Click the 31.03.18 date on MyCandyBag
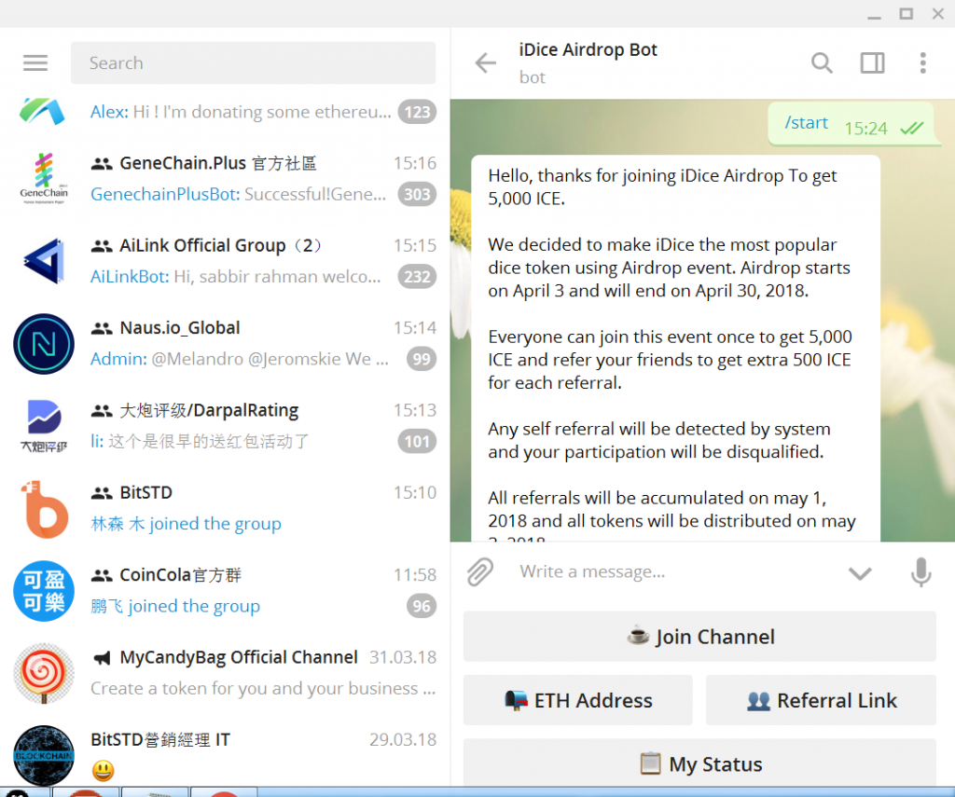This screenshot has height=797, width=955. point(403,657)
